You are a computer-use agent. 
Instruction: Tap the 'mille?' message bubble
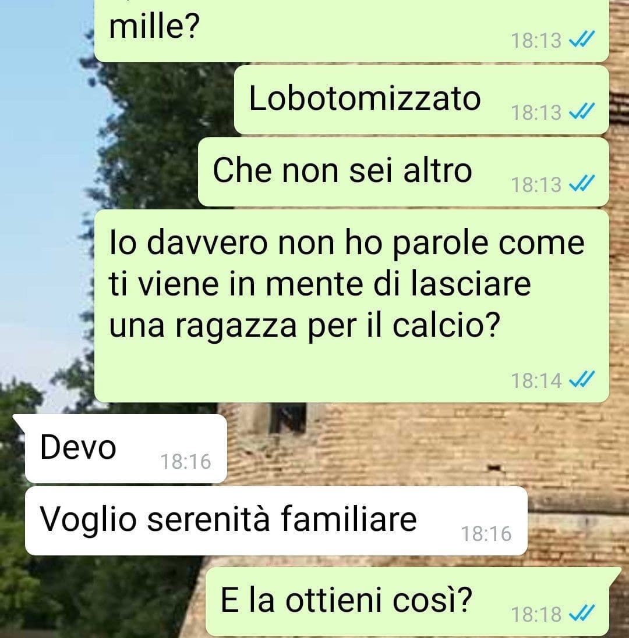pyautogui.click(x=352, y=30)
